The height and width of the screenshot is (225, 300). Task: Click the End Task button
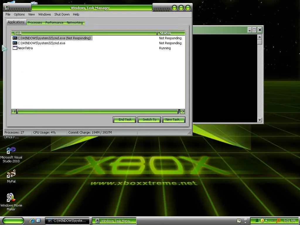pyautogui.click(x=125, y=120)
